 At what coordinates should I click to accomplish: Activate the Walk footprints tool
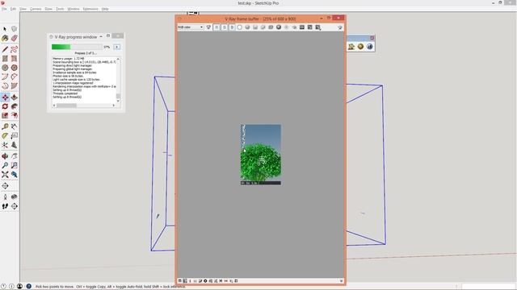[x=5, y=206]
